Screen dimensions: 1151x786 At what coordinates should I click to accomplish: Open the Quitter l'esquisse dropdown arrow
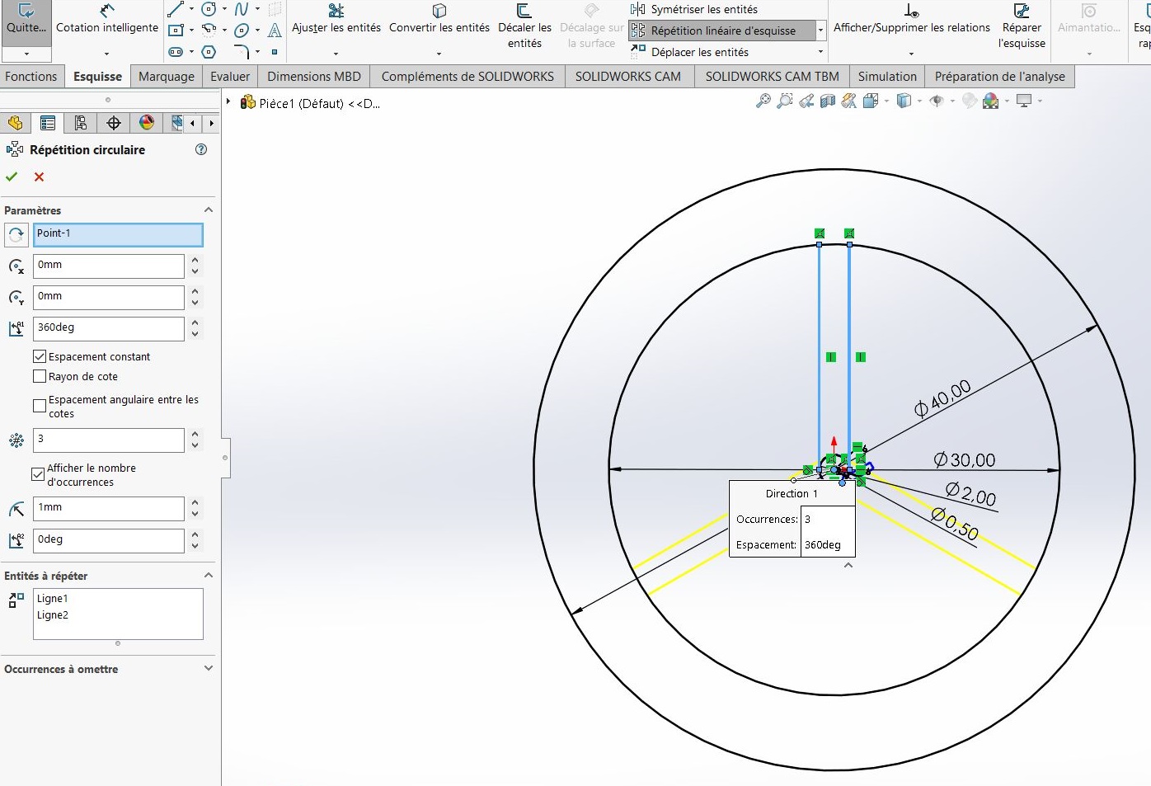click(x=26, y=54)
